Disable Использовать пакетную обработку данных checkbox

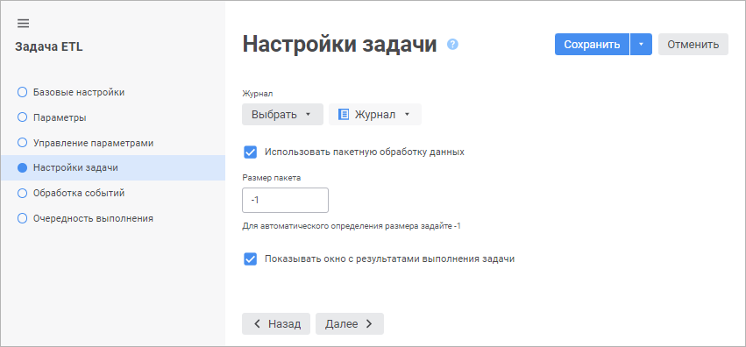[250, 152]
